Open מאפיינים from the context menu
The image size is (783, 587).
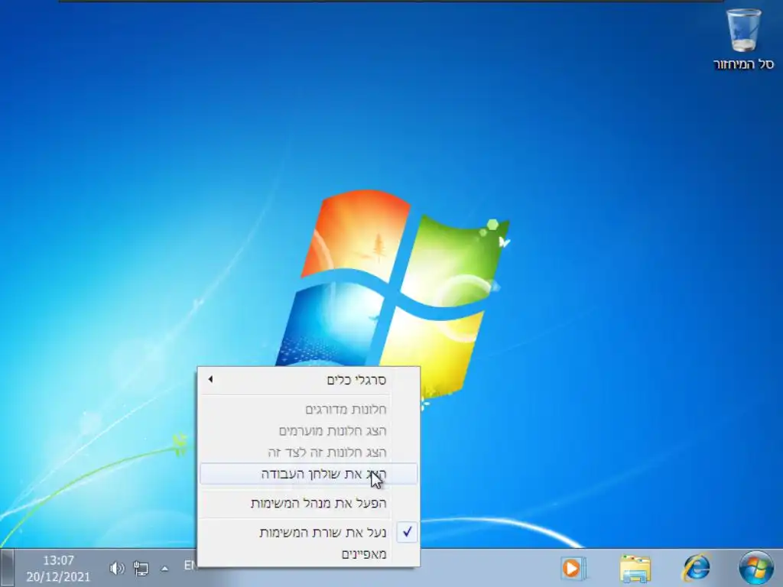pyautogui.click(x=309, y=554)
